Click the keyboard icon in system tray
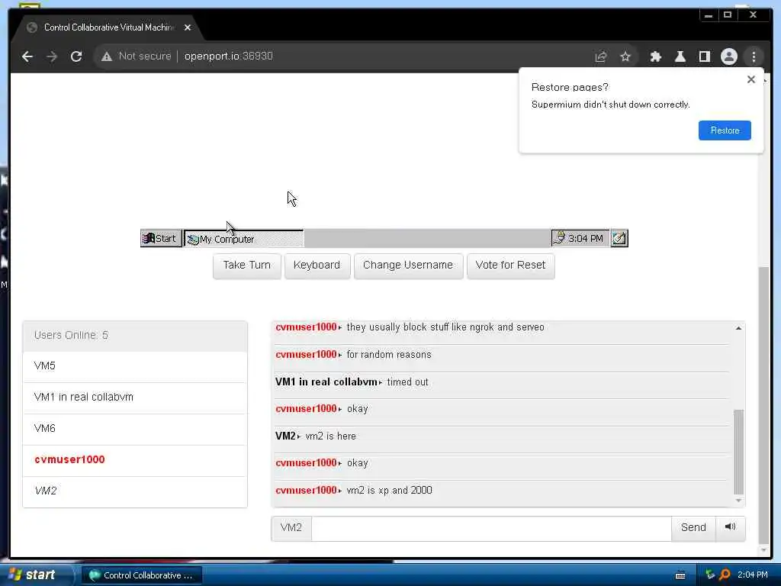Screen dimensions: 781x586 pyautogui.click(x=680, y=575)
